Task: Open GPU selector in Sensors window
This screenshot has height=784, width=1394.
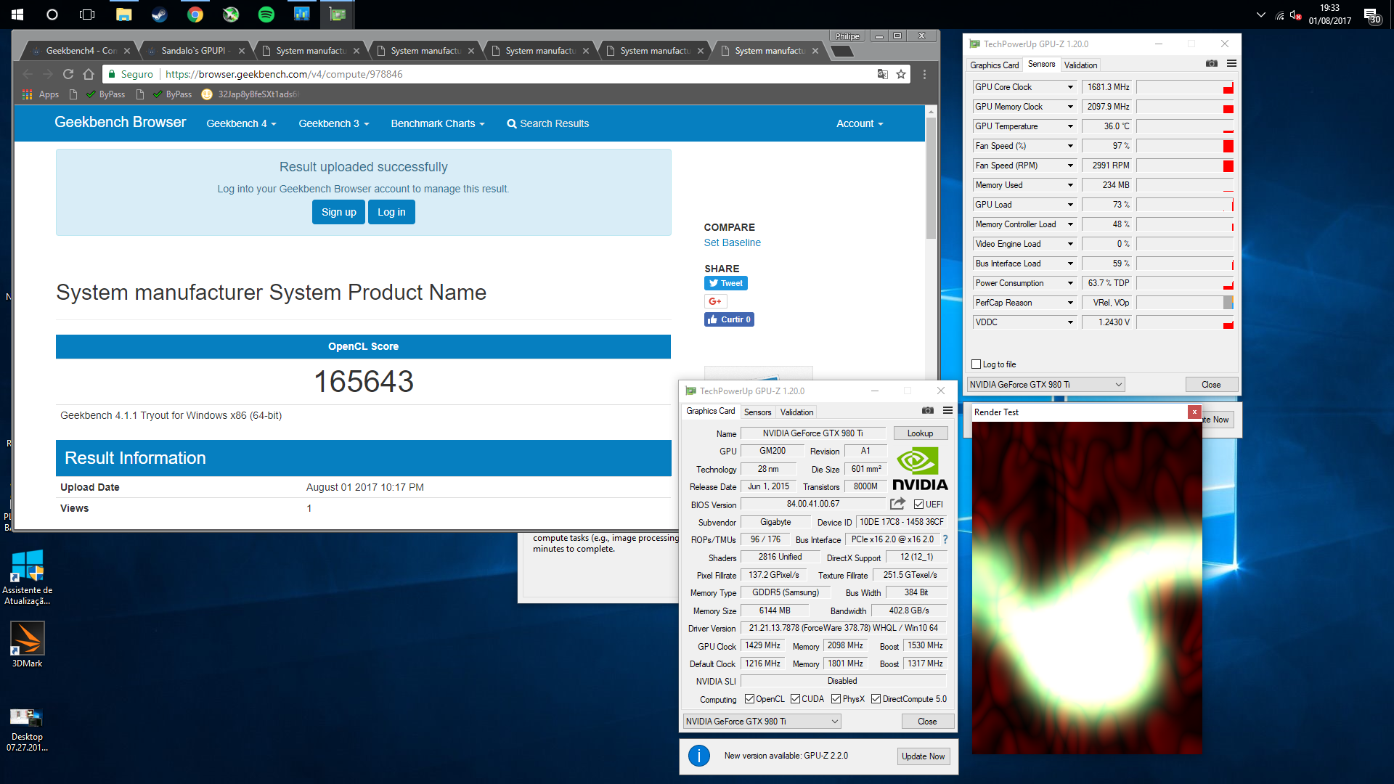Action: coord(1046,385)
